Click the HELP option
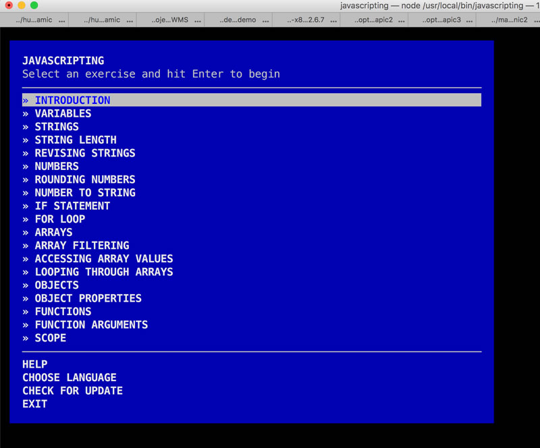This screenshot has width=540, height=448. coord(35,364)
